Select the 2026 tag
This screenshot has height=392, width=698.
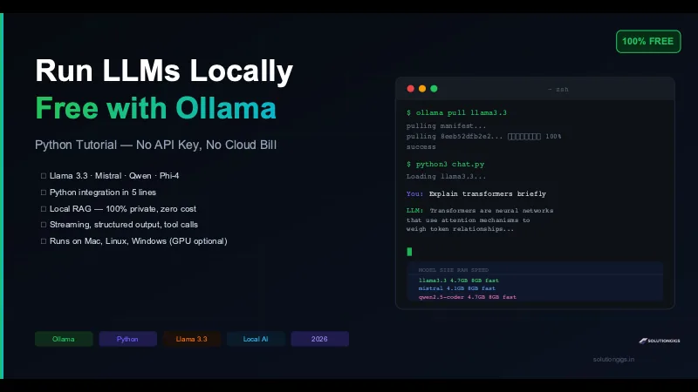click(319, 339)
